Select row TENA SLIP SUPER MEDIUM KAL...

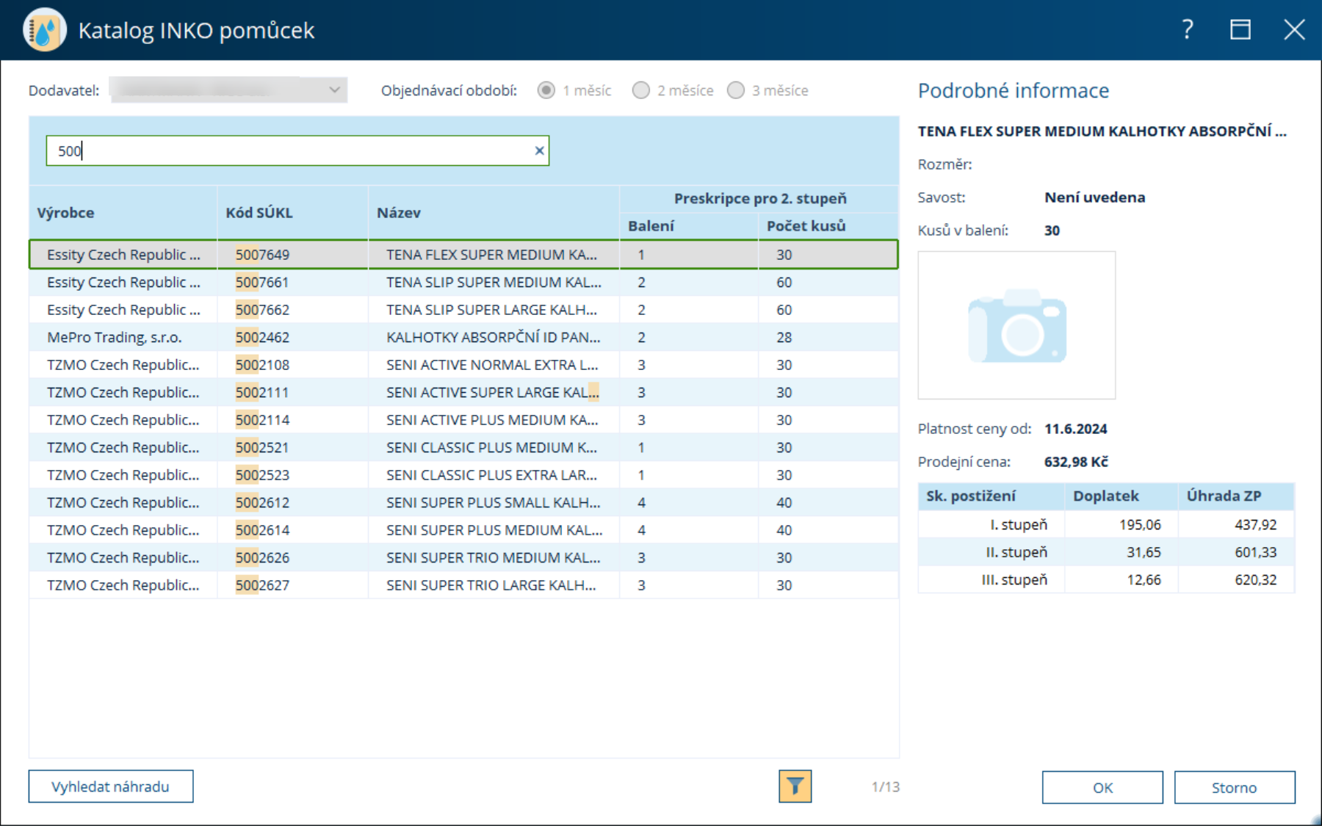[x=463, y=283]
